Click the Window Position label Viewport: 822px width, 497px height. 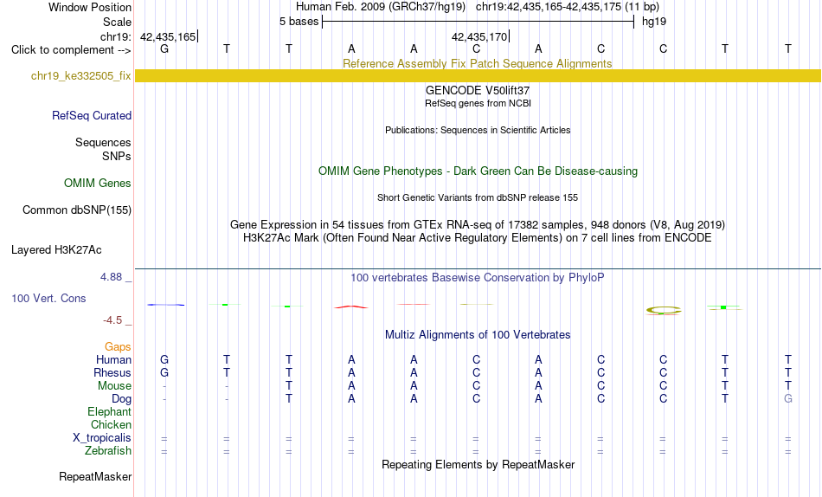90,7
